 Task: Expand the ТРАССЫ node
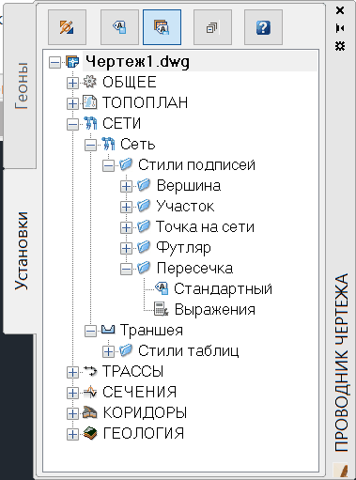pos(72,373)
